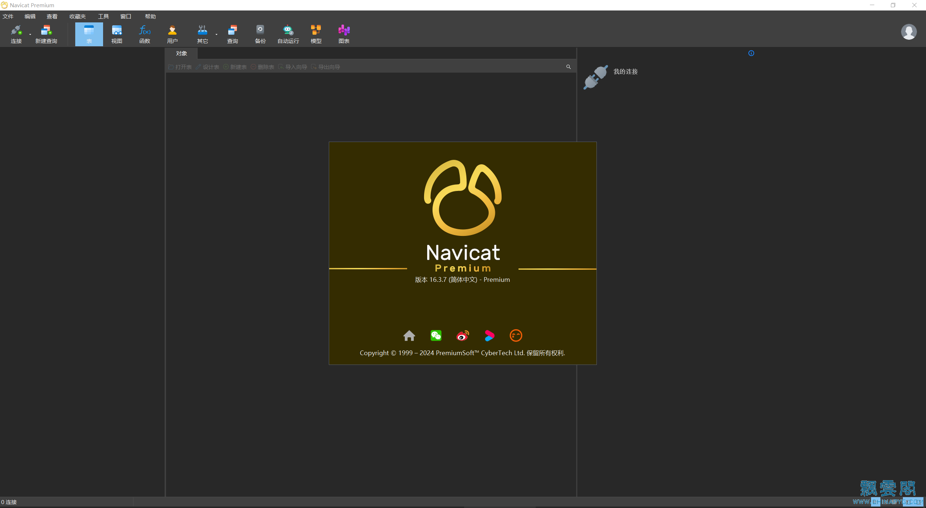Image resolution: width=926 pixels, height=508 pixels.
Task: Open the Weibo icon on splash screen
Action: (x=463, y=336)
